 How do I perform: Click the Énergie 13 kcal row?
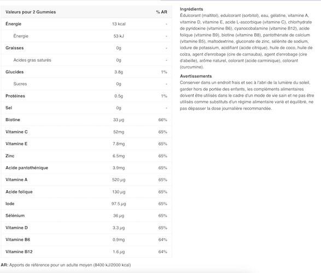86,24
